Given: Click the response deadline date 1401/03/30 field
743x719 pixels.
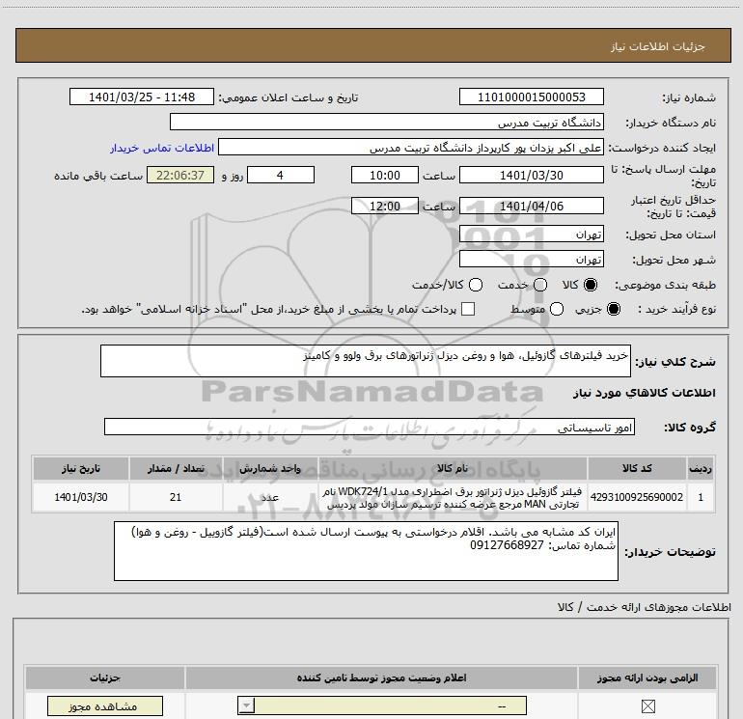Looking at the screenshot, I should [531, 175].
